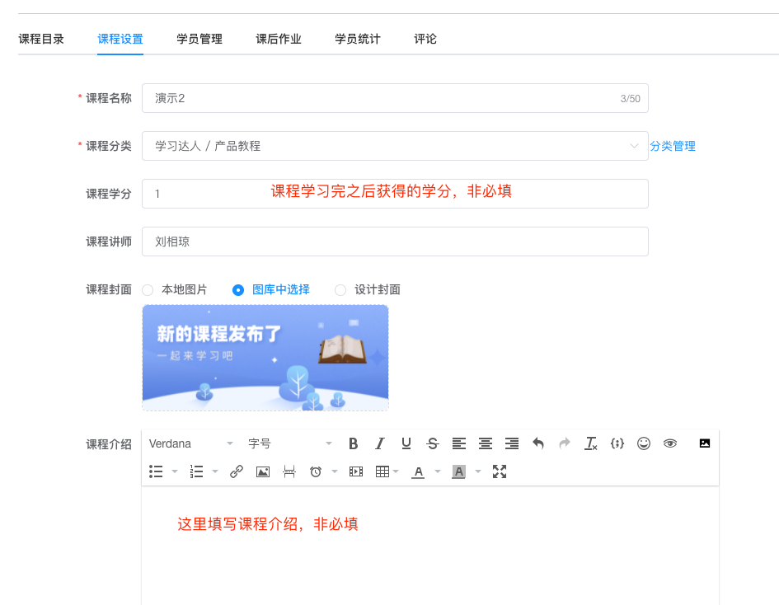Select the 图库中选择 radio button
Image resolution: width=779 pixels, height=605 pixels.
tap(238, 290)
